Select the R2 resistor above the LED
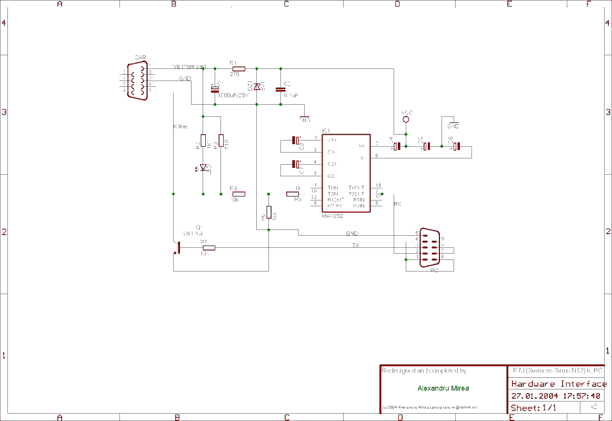Viewport: 612px width, 421px height. point(203,141)
